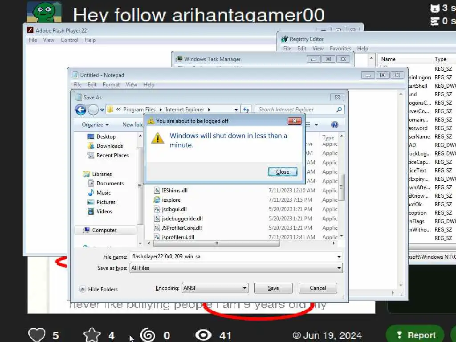The width and height of the screenshot is (456, 342).
Task: Expand the arrow after Internet Explorer path
Action: coord(209,110)
